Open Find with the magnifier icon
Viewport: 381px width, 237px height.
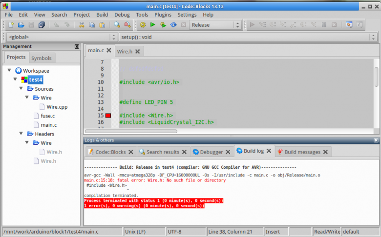point(117,25)
